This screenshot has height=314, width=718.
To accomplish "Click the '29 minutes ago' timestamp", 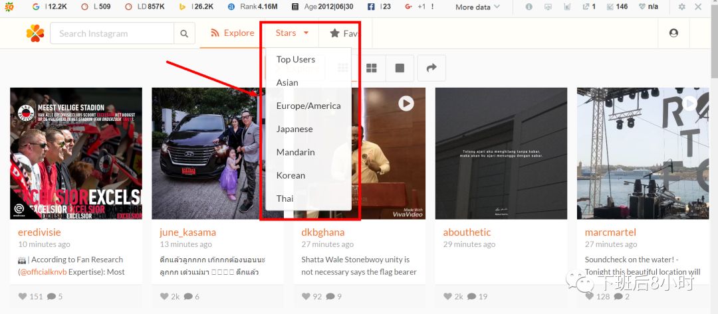I will pyautogui.click(x=469, y=244).
